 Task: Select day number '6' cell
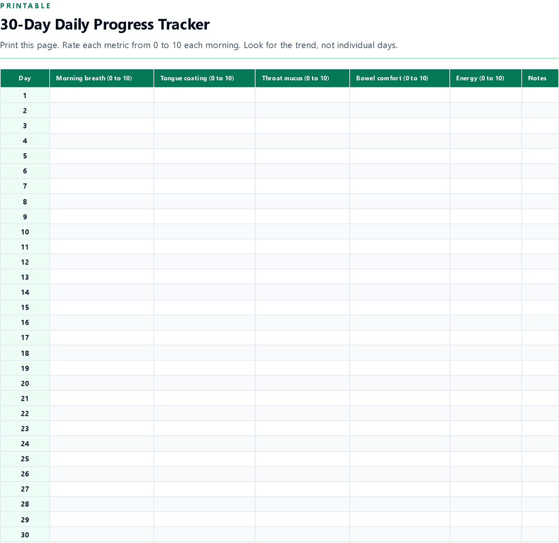coord(25,171)
